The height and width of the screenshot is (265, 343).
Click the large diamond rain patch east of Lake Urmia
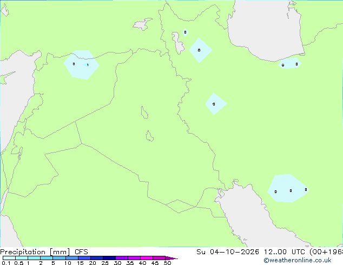(x=201, y=50)
